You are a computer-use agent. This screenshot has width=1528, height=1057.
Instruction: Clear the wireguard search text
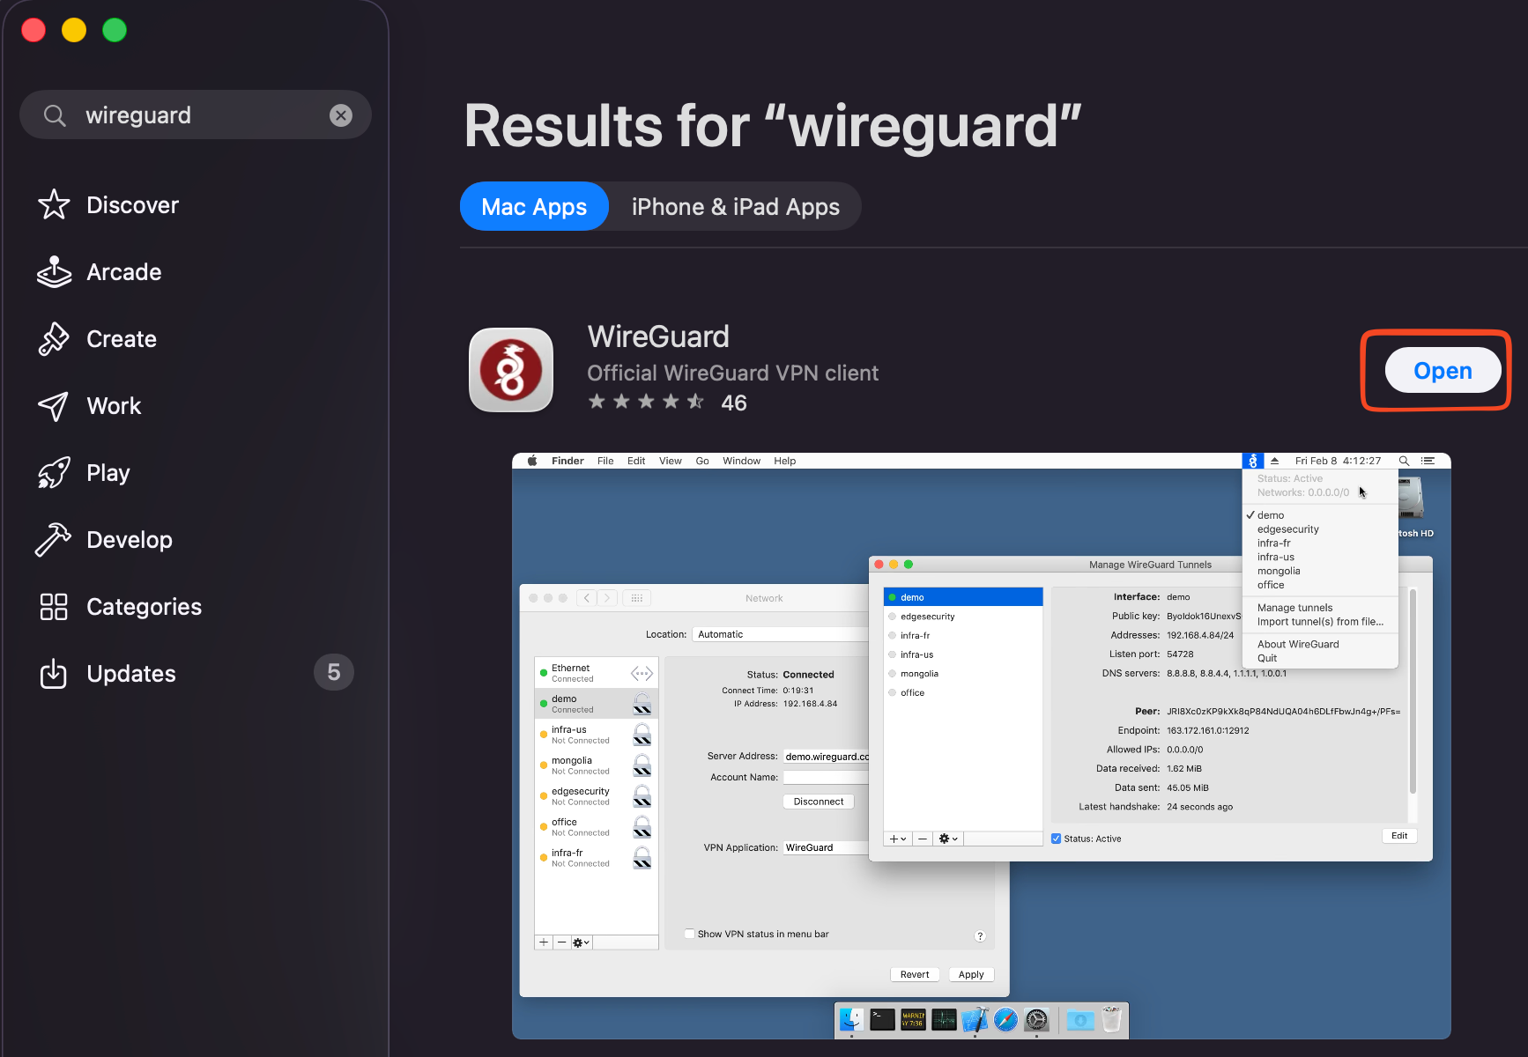coord(341,115)
